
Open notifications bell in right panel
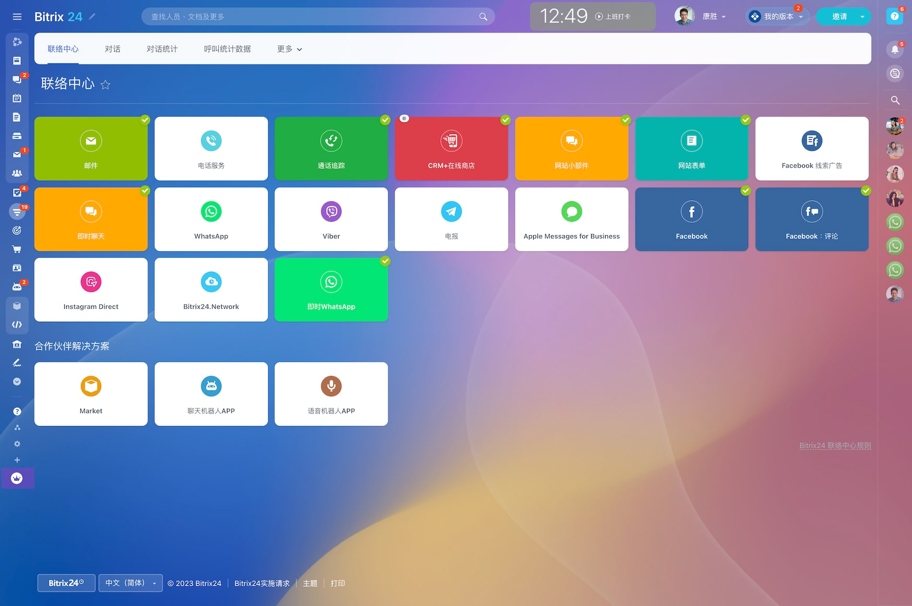pyautogui.click(x=895, y=50)
